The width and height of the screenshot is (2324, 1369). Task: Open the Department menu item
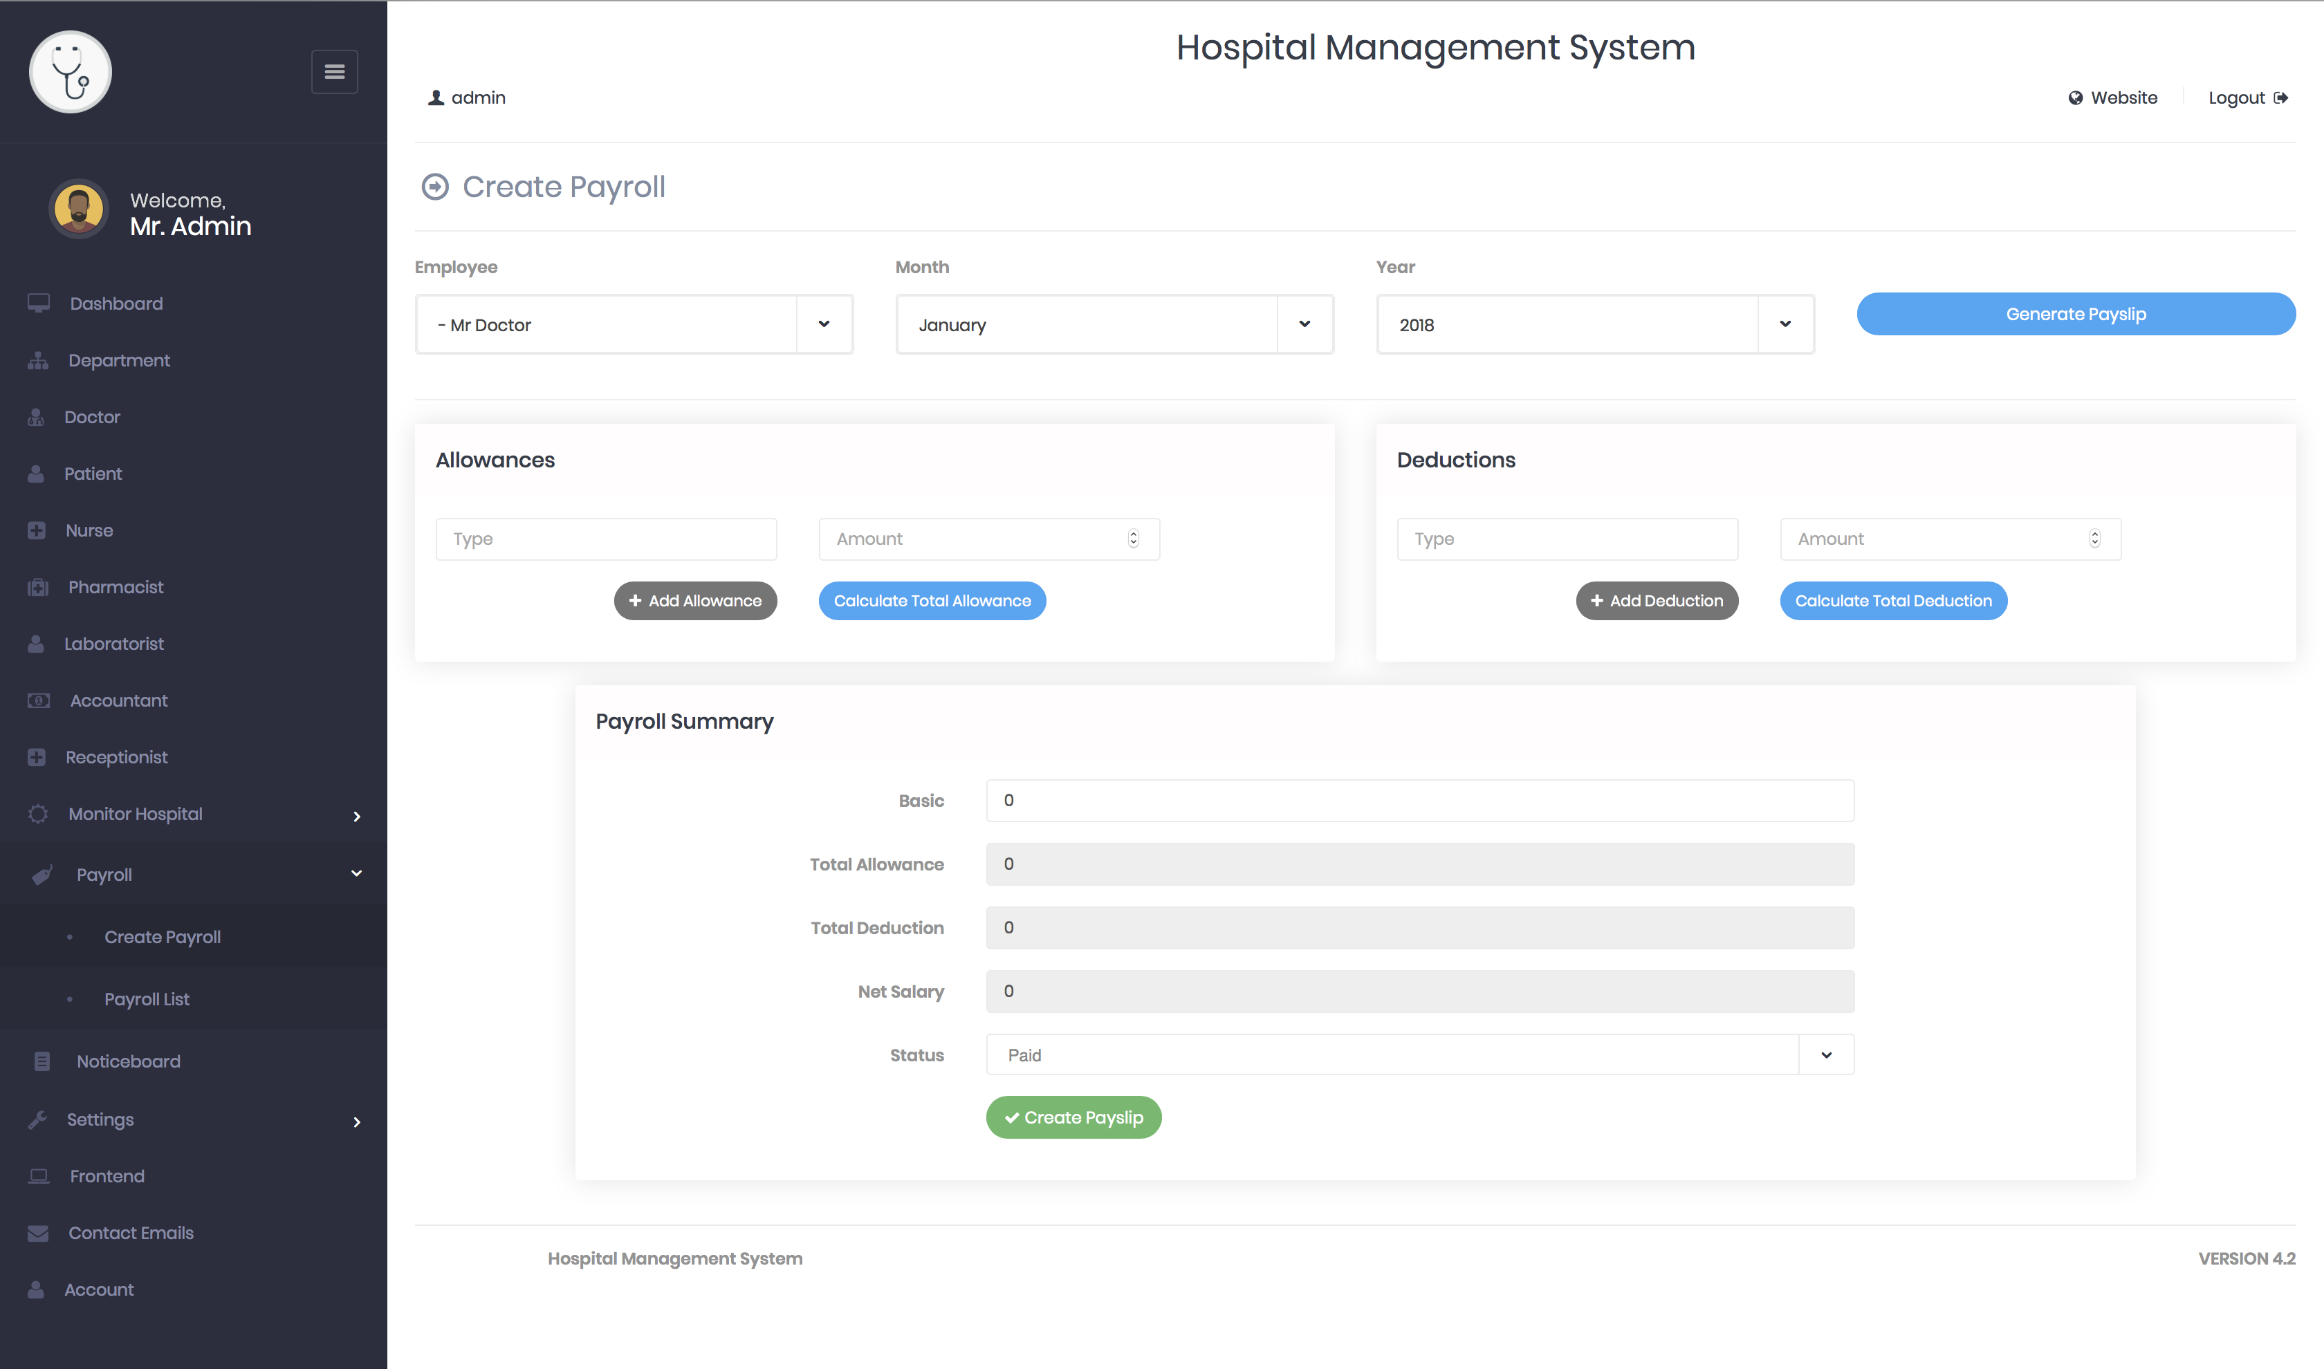119,361
